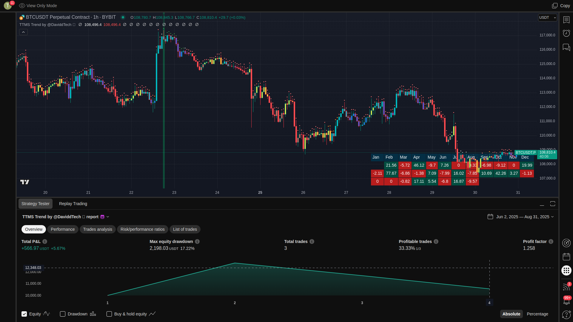Click the 12,348.03 equity value label
This screenshot has height=322, width=573.
coord(33,268)
